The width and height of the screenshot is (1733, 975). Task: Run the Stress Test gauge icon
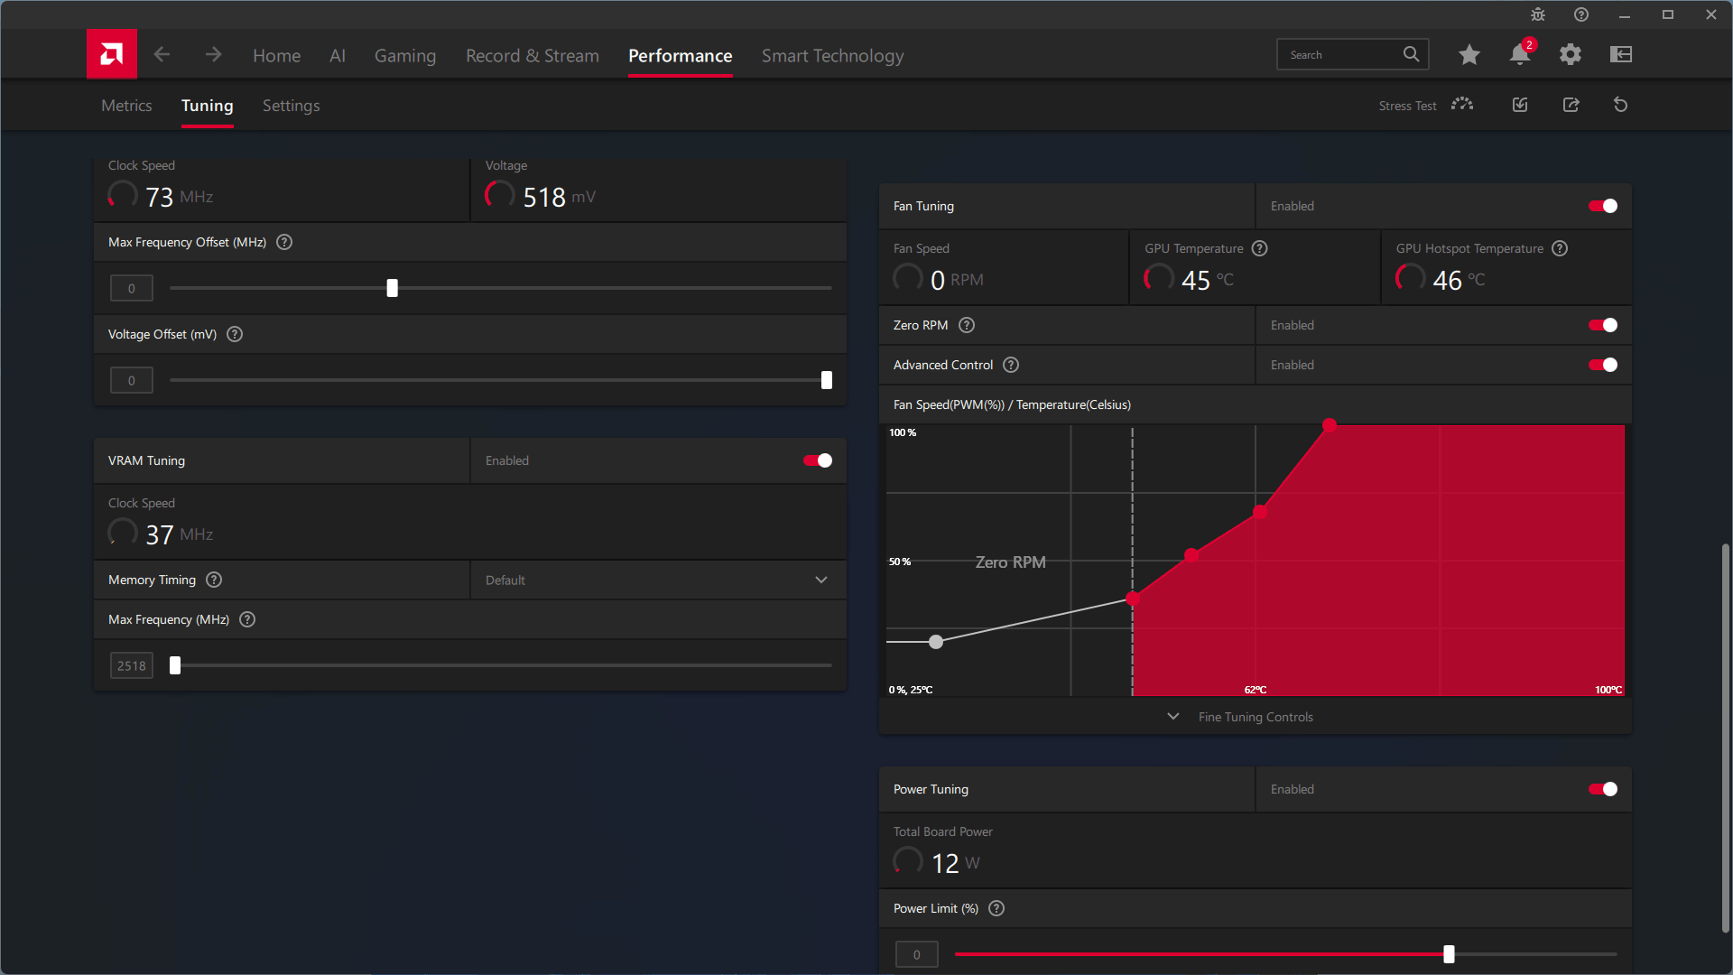pos(1461,105)
